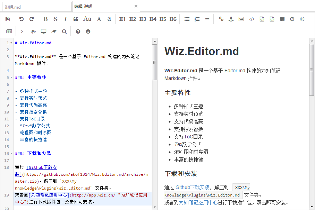Click the save document icon

coord(8,19)
